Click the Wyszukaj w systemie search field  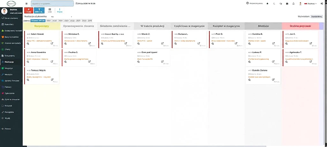click(52, 4)
